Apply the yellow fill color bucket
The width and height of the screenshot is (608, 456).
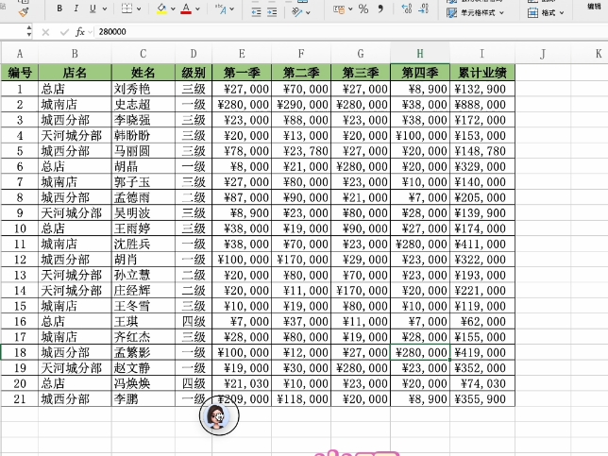(161, 8)
